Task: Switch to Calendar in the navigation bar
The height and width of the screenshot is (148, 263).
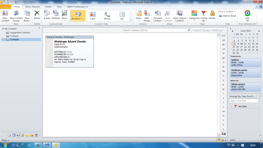Action: click(14, 135)
